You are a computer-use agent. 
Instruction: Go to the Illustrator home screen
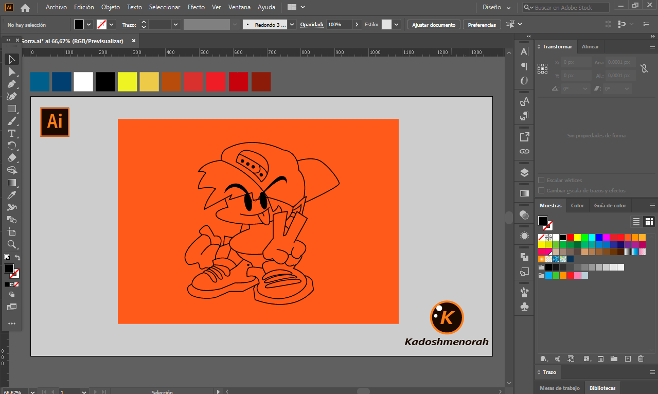[25, 8]
